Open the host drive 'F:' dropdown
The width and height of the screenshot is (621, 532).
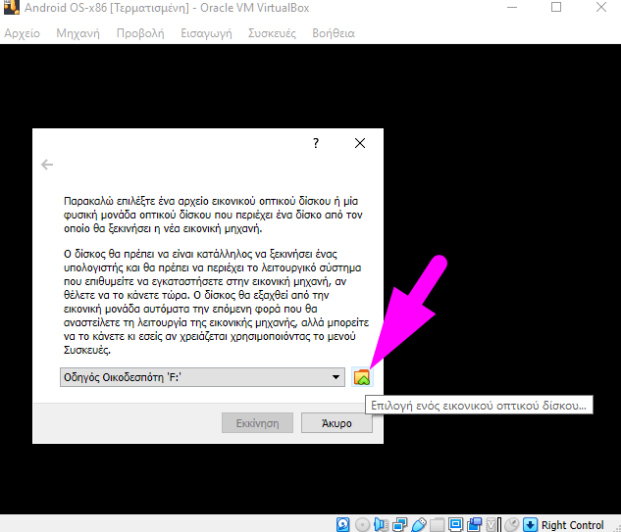[202, 377]
